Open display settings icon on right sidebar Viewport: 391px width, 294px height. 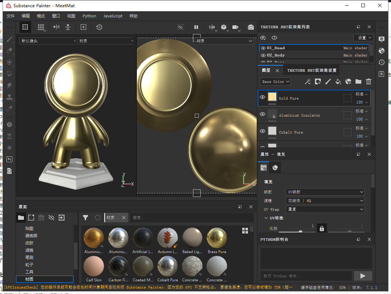pyautogui.click(x=382, y=39)
